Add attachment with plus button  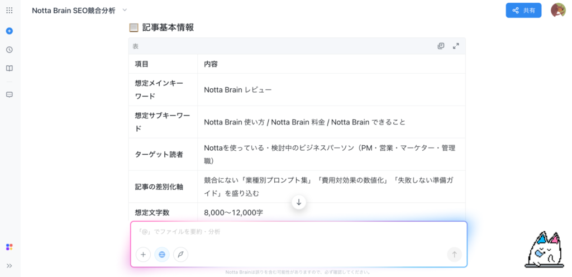(143, 255)
